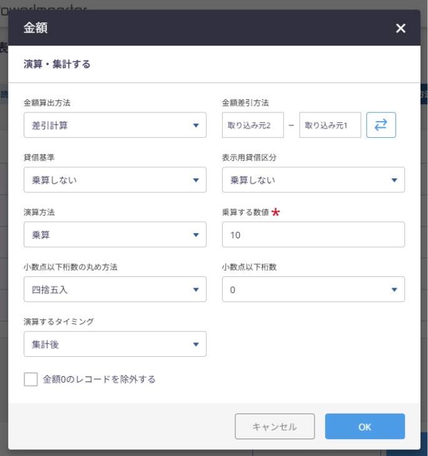Open the 演算方法 dropdown showing 乗算
The height and width of the screenshot is (456, 428).
[x=115, y=235]
